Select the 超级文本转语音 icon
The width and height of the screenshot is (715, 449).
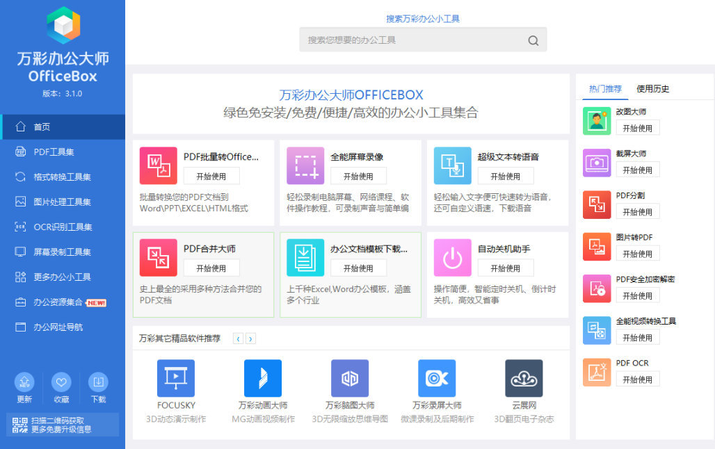pyautogui.click(x=452, y=165)
